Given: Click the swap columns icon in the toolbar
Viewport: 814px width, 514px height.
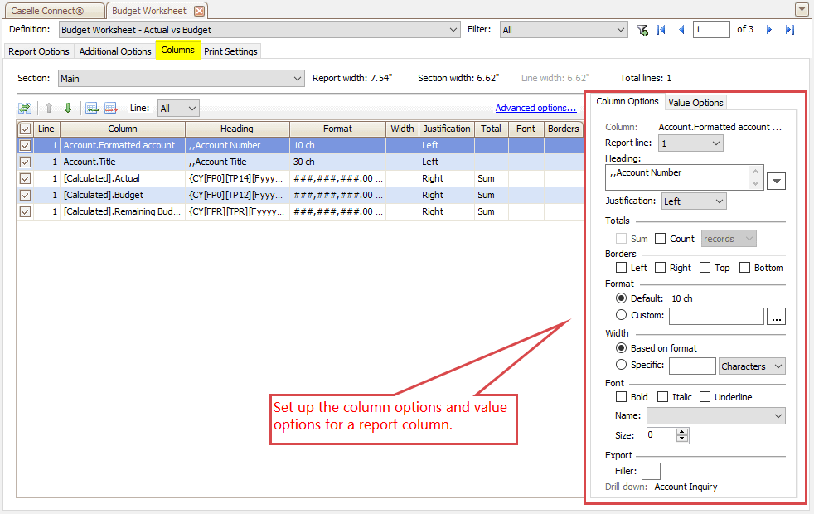Looking at the screenshot, I should [x=24, y=108].
